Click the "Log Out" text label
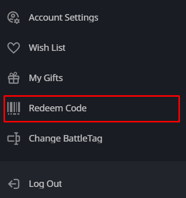Viewport: 186px width, 198px height. tap(45, 184)
